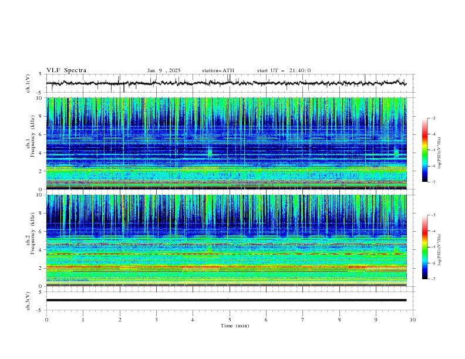Select the ch.1 "Frequency (kHz)" axis label
The height and width of the screenshot is (359, 465).
pos(32,136)
